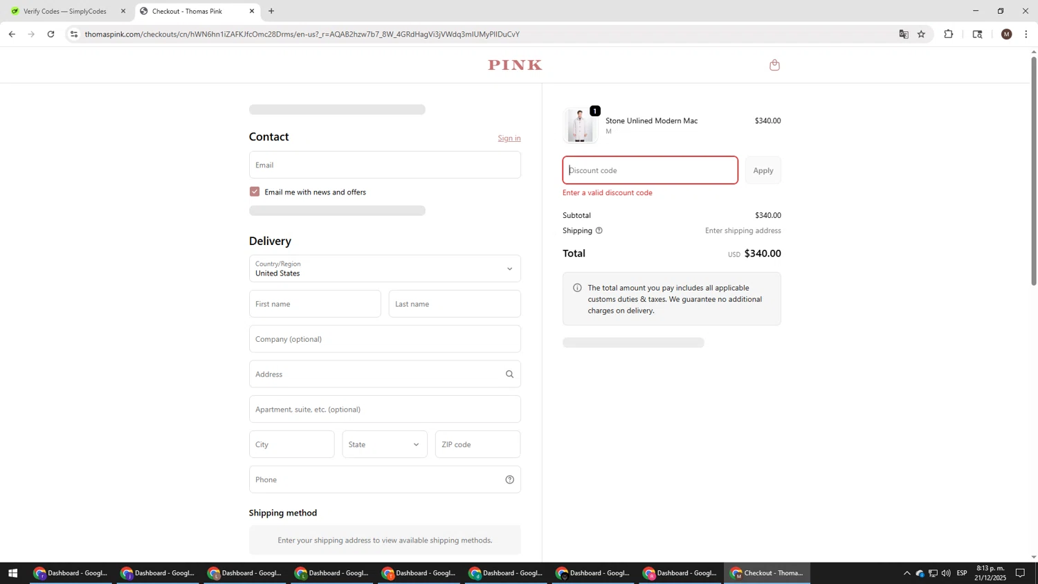Click the Stone Unlined Modern Mac thumbnail

(x=580, y=126)
